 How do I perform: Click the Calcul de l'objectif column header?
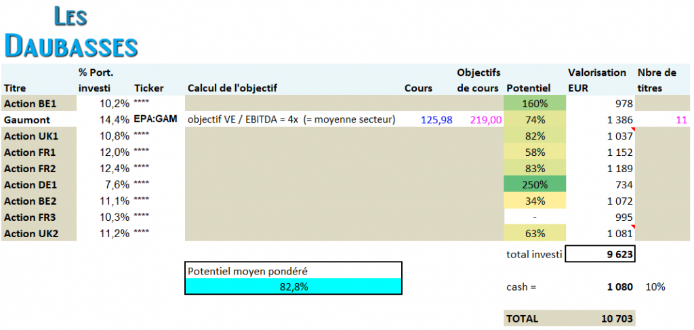(x=232, y=88)
